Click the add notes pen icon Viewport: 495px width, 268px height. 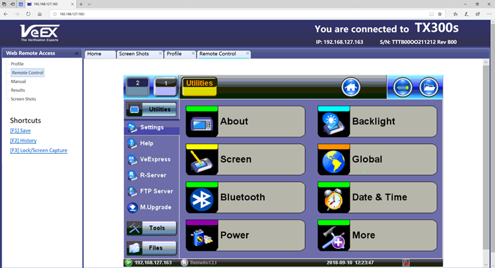point(466,14)
